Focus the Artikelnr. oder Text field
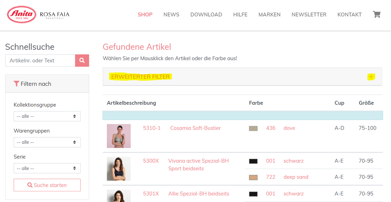Image resolution: width=391 pixels, height=202 pixels. 40,61
